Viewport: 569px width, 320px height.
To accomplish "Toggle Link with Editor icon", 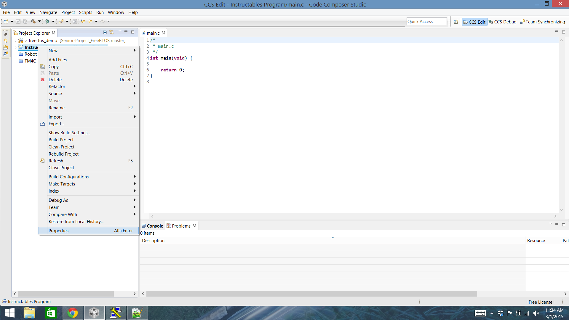I will click(x=111, y=32).
